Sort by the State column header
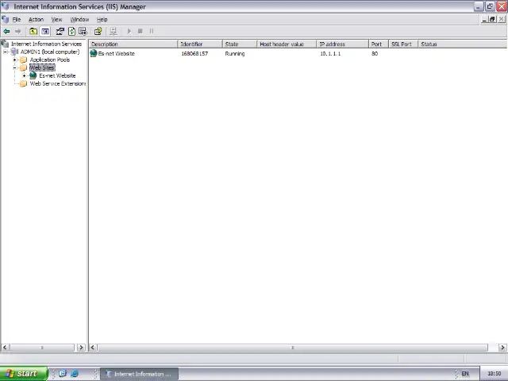This screenshot has height=381, width=508. click(240, 44)
